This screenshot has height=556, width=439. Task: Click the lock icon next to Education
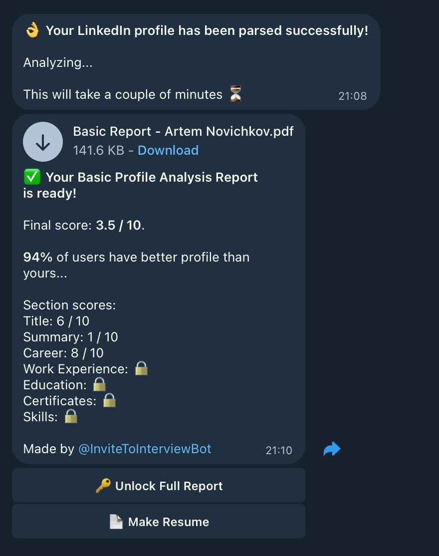99,384
